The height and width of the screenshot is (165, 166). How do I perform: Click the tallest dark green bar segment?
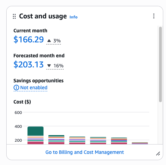point(35,131)
